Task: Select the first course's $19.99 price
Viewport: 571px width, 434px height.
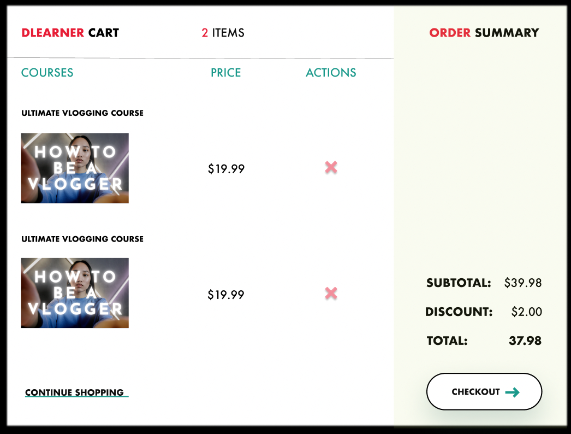Action: (x=226, y=169)
